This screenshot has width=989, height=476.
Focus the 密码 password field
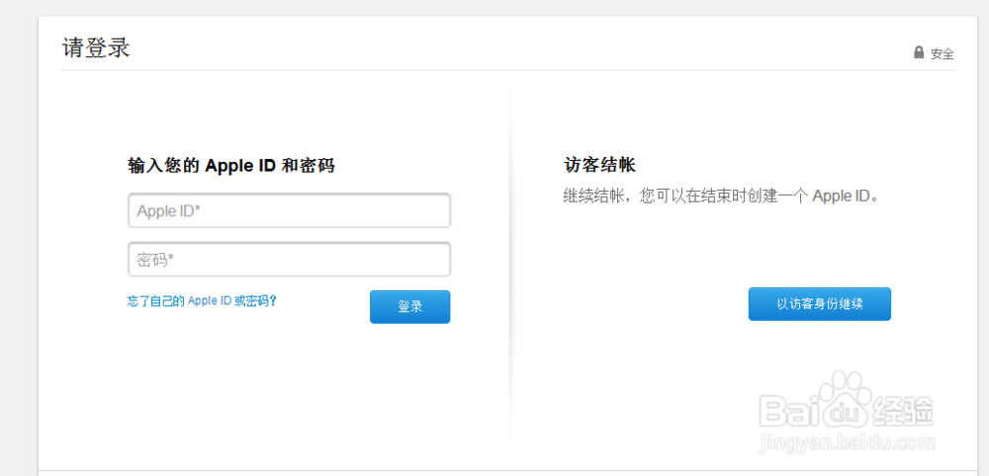(x=289, y=259)
